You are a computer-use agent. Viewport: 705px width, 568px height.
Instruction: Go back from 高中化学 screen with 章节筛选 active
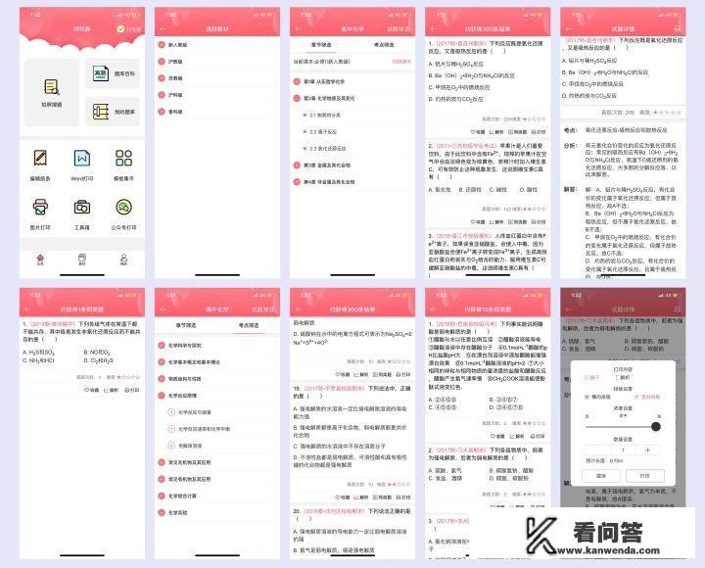pyautogui.click(x=298, y=28)
